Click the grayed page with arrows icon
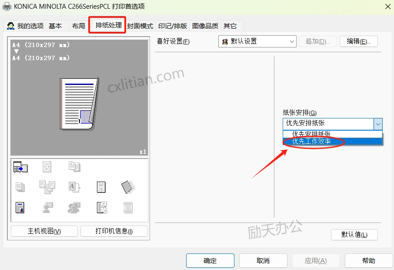The width and height of the screenshot is (394, 270). coord(47,167)
